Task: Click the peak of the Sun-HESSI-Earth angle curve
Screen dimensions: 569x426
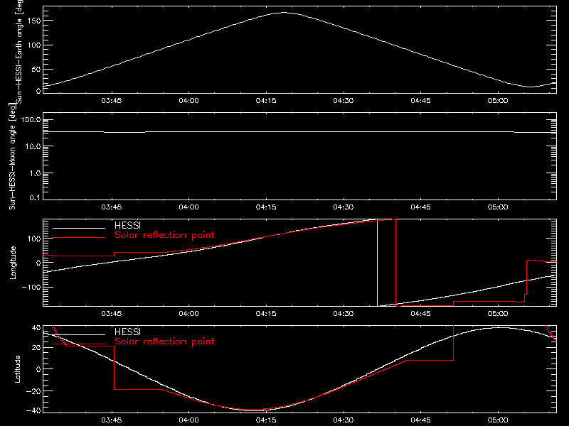Action: (284, 13)
